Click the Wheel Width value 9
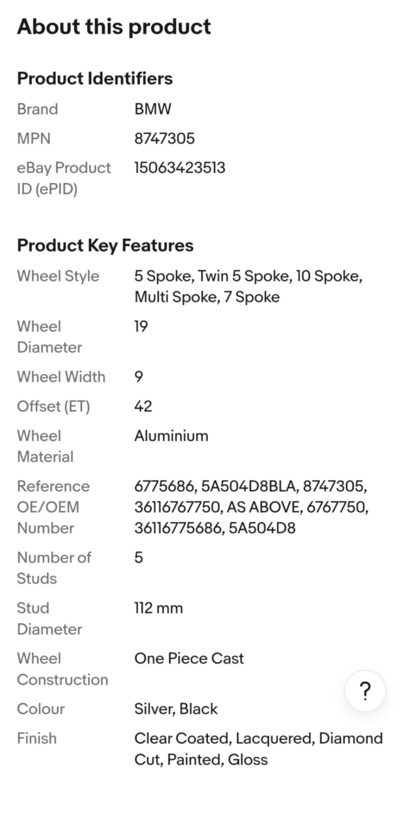This screenshot has width=403, height=813. [139, 377]
